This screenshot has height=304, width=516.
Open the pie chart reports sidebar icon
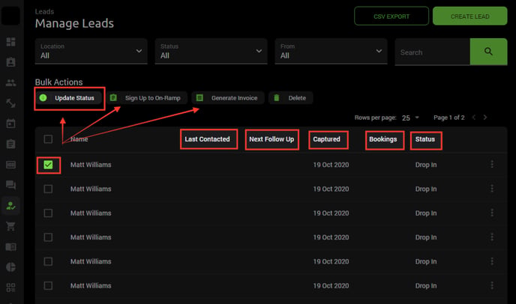tap(10, 267)
